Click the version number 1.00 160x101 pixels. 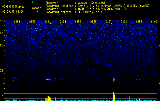click(34, 2)
